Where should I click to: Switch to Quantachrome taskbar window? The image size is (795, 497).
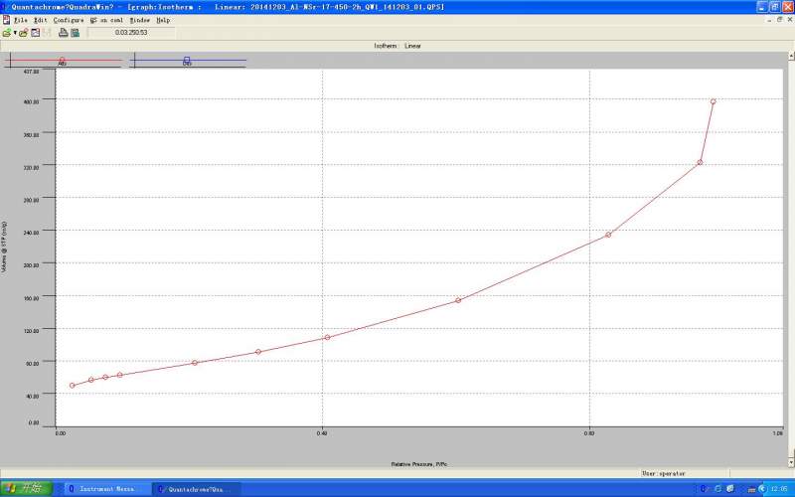tap(197, 489)
